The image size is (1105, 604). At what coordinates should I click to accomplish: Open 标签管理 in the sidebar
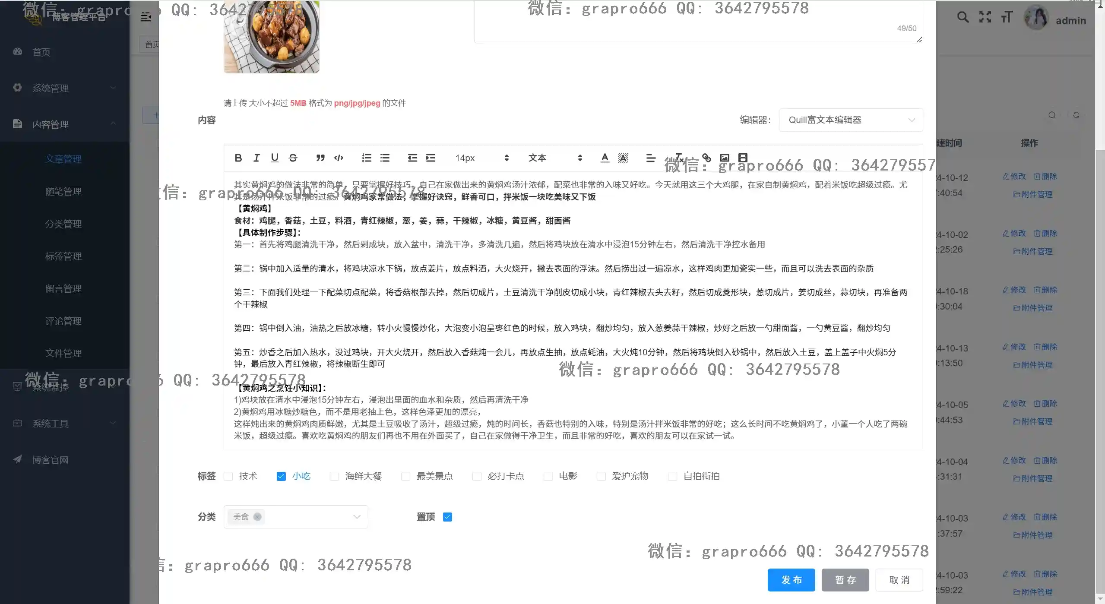(x=63, y=256)
